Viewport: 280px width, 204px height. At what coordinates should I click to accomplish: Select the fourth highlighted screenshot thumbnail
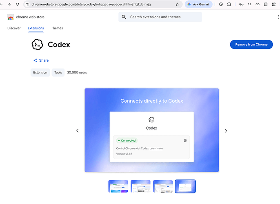(185, 186)
